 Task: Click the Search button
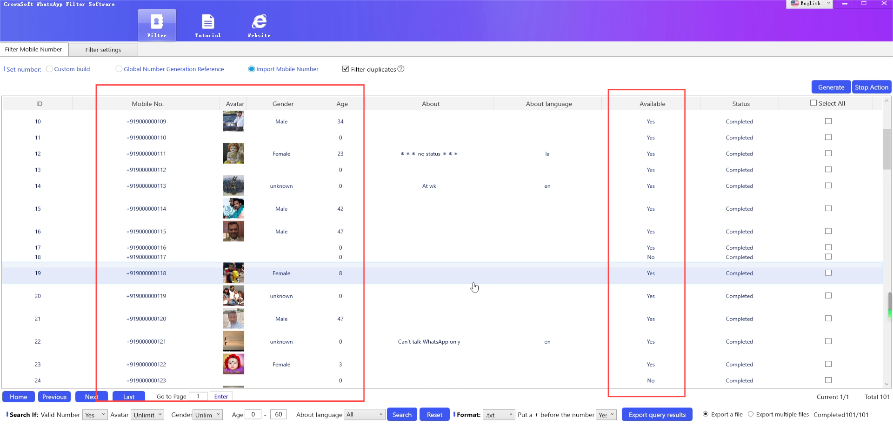[402, 414]
